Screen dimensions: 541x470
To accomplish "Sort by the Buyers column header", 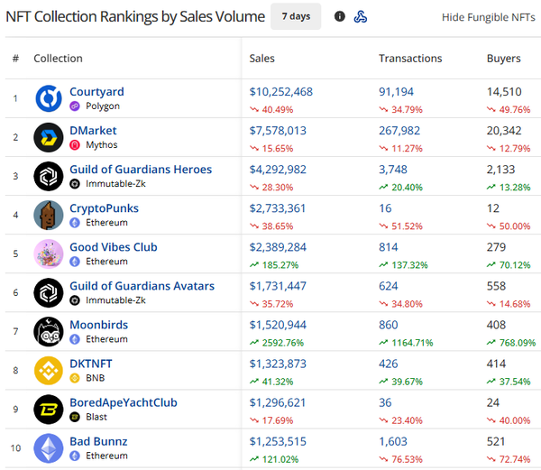I will [503, 59].
